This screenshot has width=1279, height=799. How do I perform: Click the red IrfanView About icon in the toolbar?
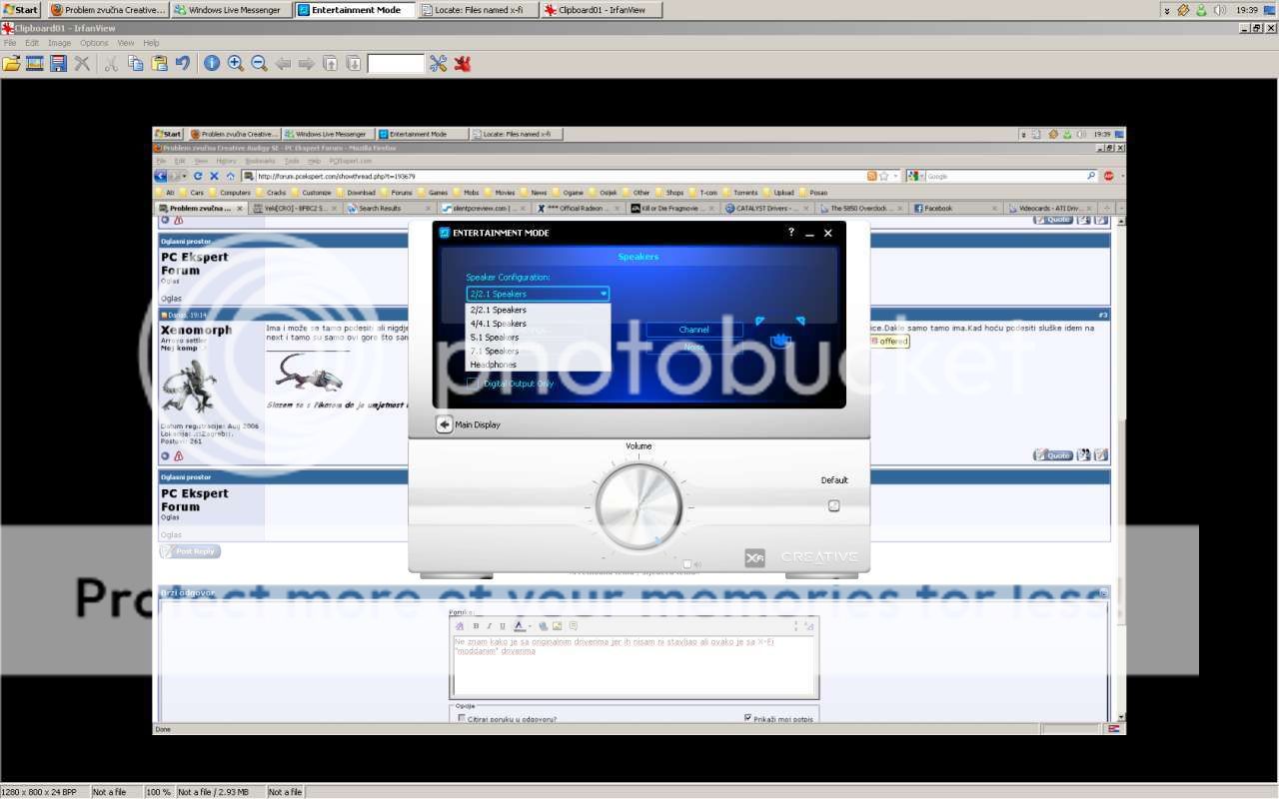click(x=462, y=63)
